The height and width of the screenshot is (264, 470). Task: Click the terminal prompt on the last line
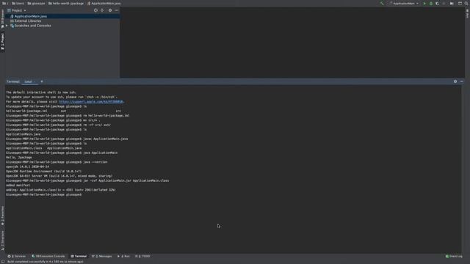pyautogui.click(x=44, y=194)
